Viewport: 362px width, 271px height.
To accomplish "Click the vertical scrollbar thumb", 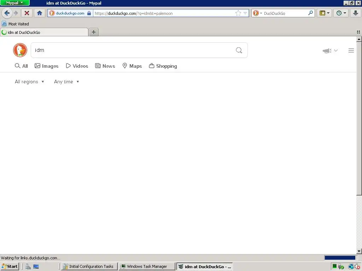I will (359, 119).
